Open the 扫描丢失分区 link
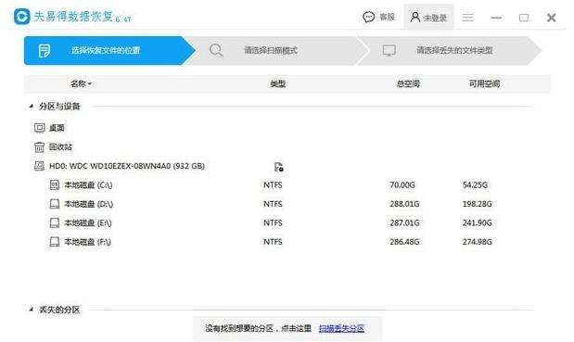574x342 pixels. (x=341, y=328)
